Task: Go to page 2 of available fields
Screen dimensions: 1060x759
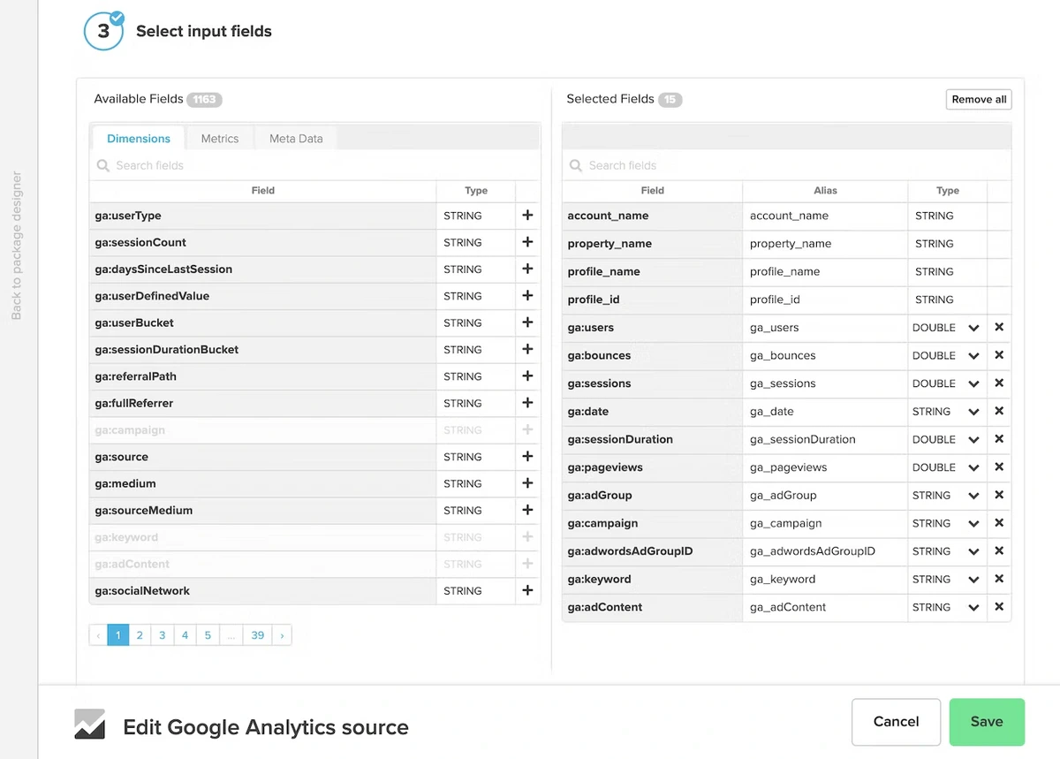Action: pos(140,635)
